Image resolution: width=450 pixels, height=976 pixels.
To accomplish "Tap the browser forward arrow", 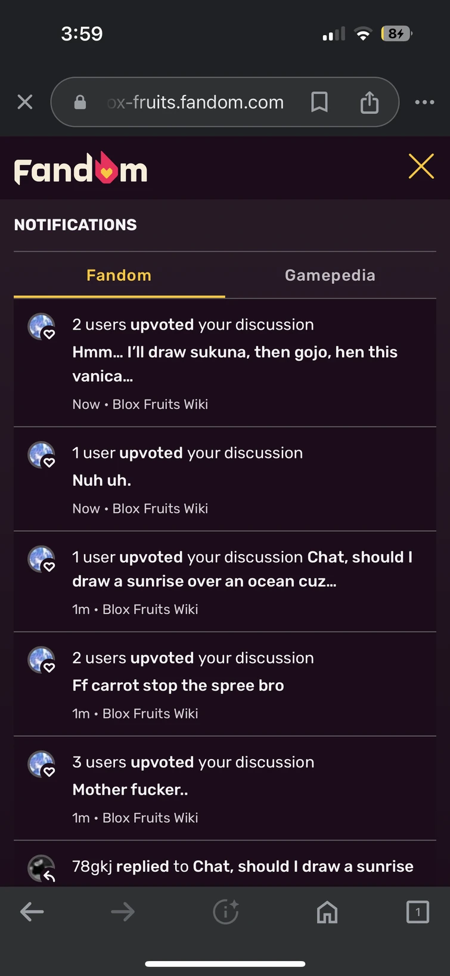I will click(x=123, y=912).
